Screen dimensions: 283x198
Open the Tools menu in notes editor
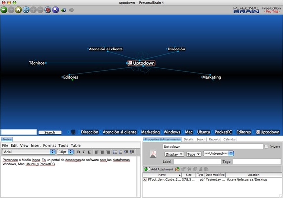point(63,145)
